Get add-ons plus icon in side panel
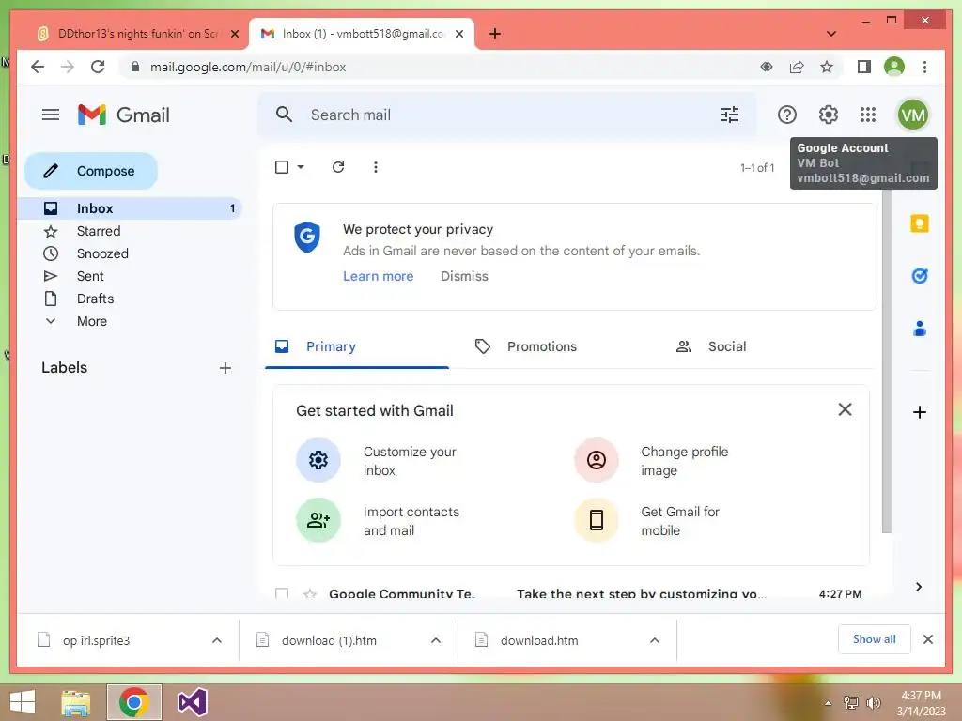This screenshot has height=721, width=962. point(919,412)
